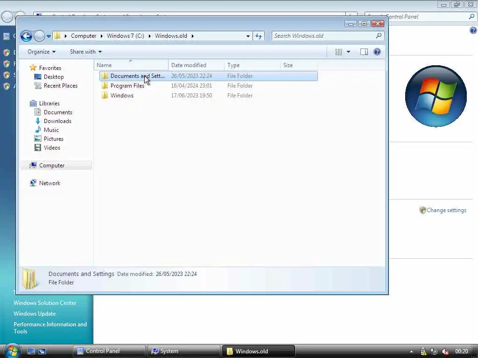
Task: Click the Program Files folder name
Action: 127,86
